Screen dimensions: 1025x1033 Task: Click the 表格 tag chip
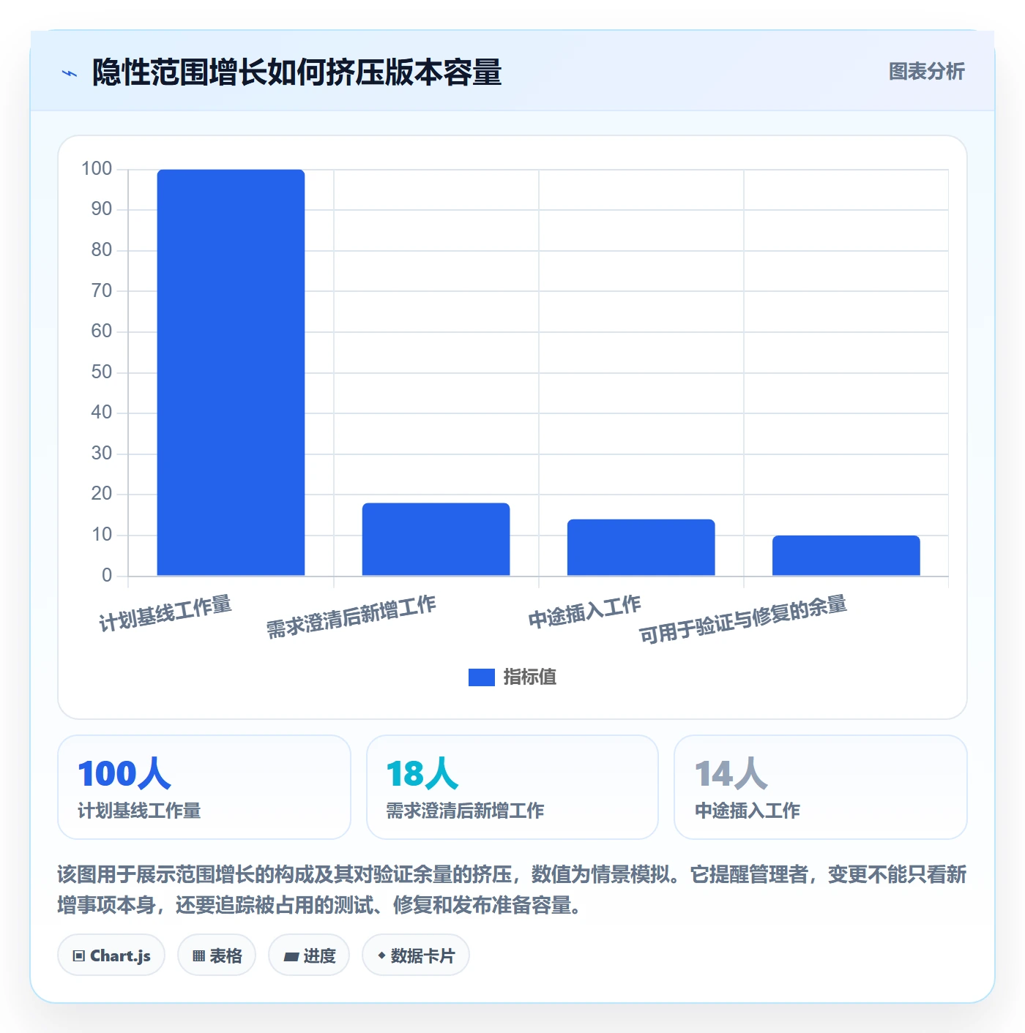(x=217, y=955)
